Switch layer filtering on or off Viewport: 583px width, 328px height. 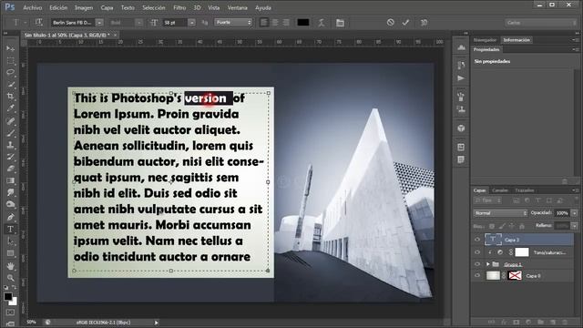[x=576, y=200]
